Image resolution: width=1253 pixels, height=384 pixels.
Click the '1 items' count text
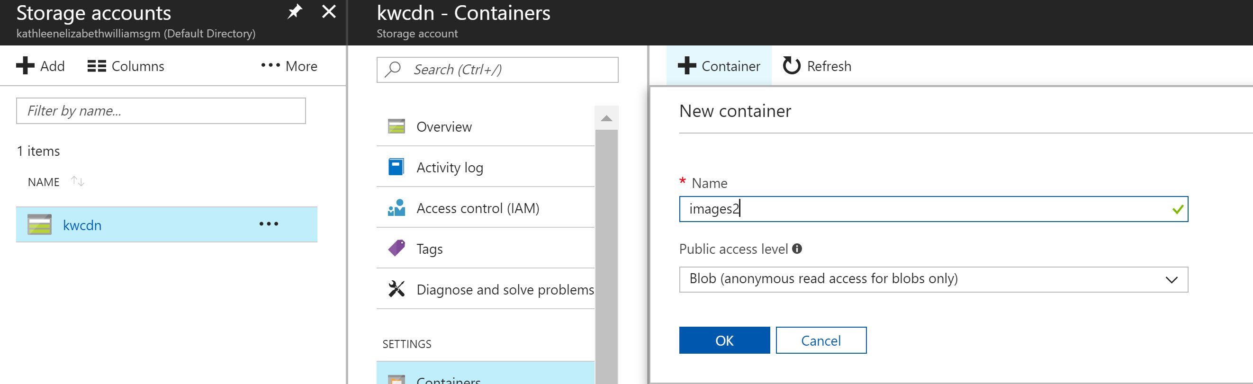[x=38, y=151]
